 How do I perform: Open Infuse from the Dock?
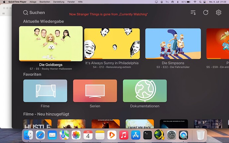pos(112,135)
